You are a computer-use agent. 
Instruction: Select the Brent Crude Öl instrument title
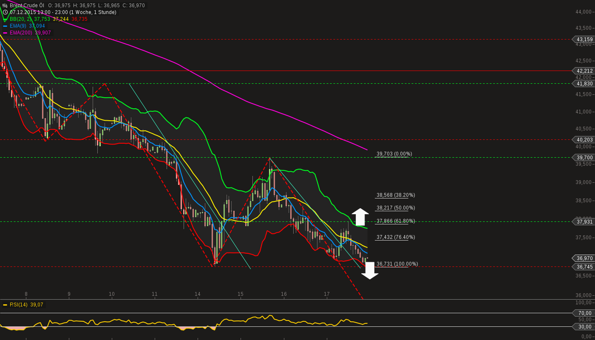27,6
